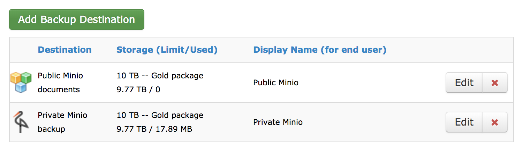Click the 9.77 TB / 17.89 MB usage value
This screenshot has height=154, width=523.
[x=154, y=129]
